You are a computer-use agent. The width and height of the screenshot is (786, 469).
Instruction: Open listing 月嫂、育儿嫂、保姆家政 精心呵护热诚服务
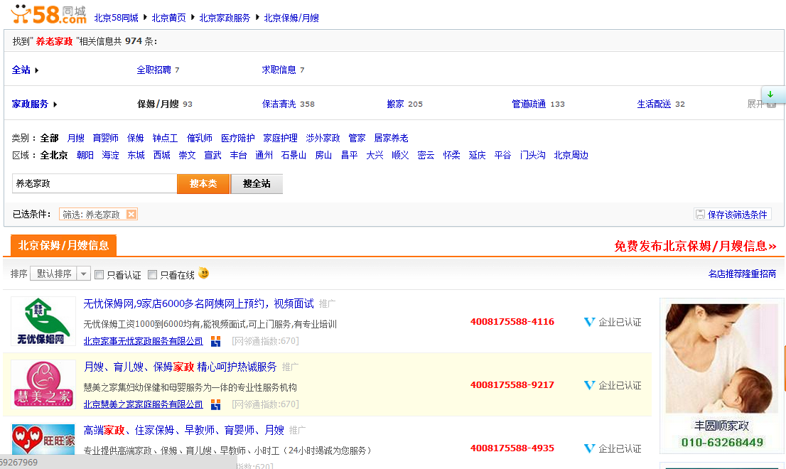pyautogui.click(x=180, y=367)
